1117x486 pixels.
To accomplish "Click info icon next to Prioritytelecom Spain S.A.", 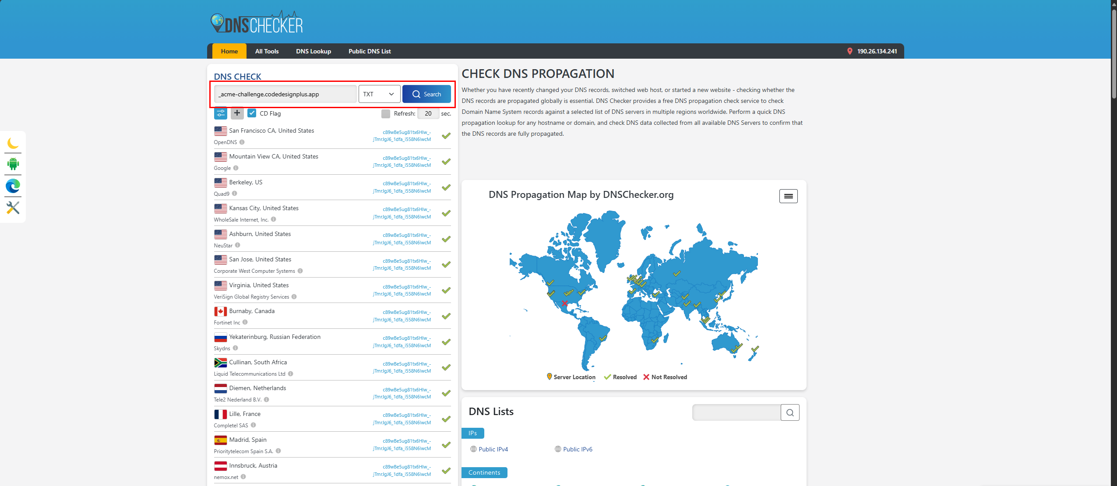I will 278,451.
